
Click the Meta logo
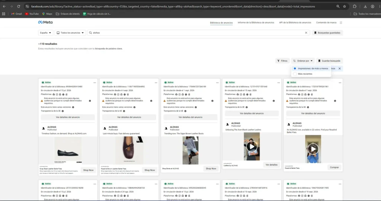point(45,22)
